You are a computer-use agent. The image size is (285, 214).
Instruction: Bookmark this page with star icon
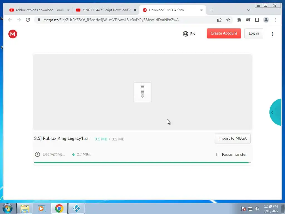click(x=228, y=20)
